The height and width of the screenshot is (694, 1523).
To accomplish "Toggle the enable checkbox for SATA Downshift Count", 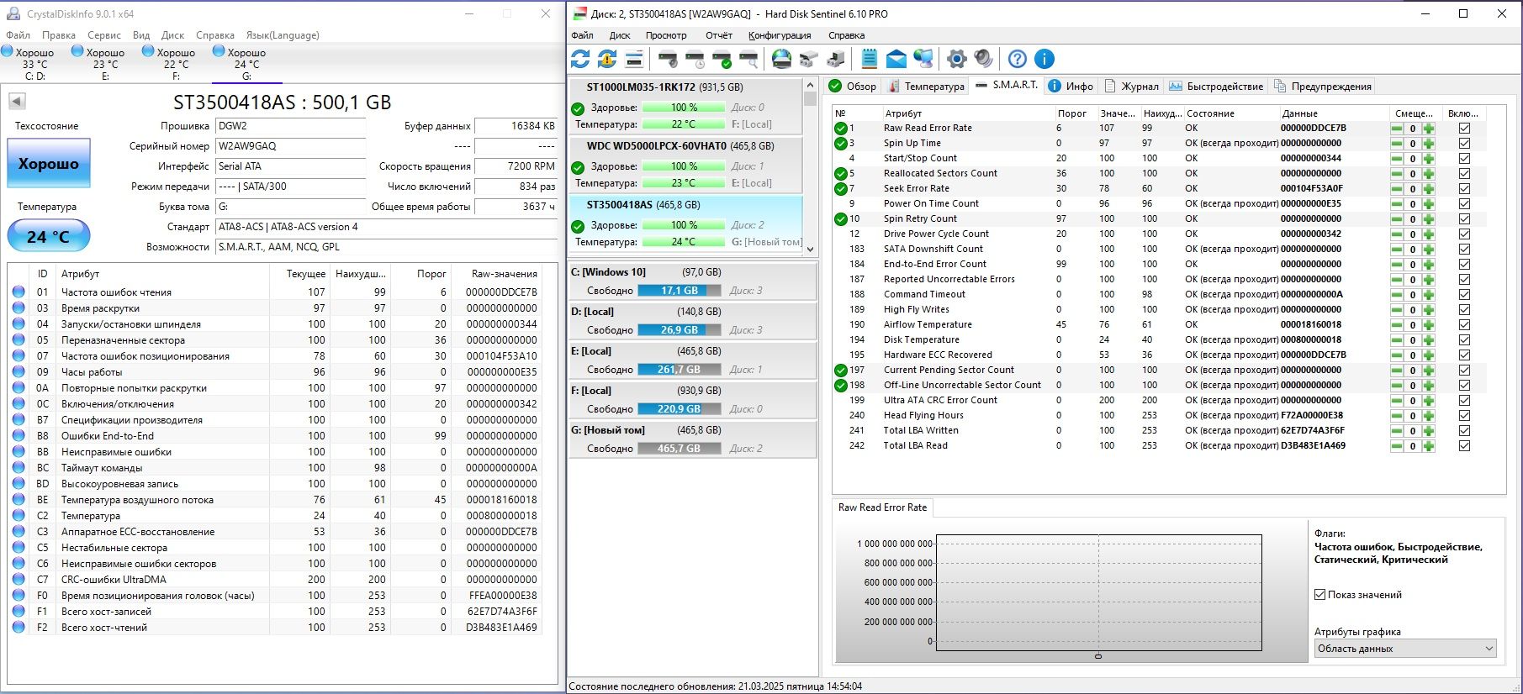I will [1464, 250].
